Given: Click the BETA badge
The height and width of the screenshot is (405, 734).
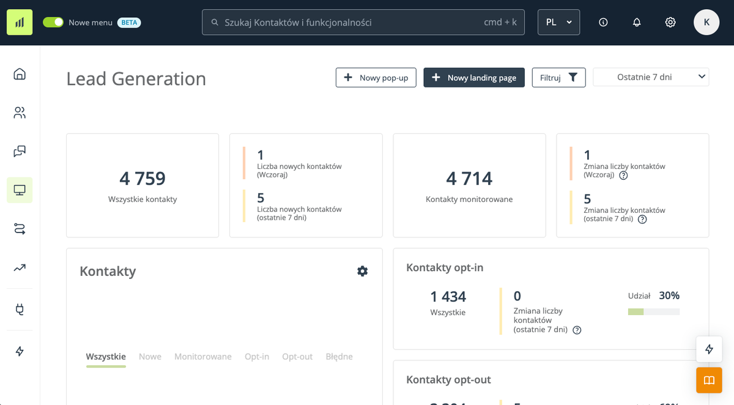Looking at the screenshot, I should (129, 22).
